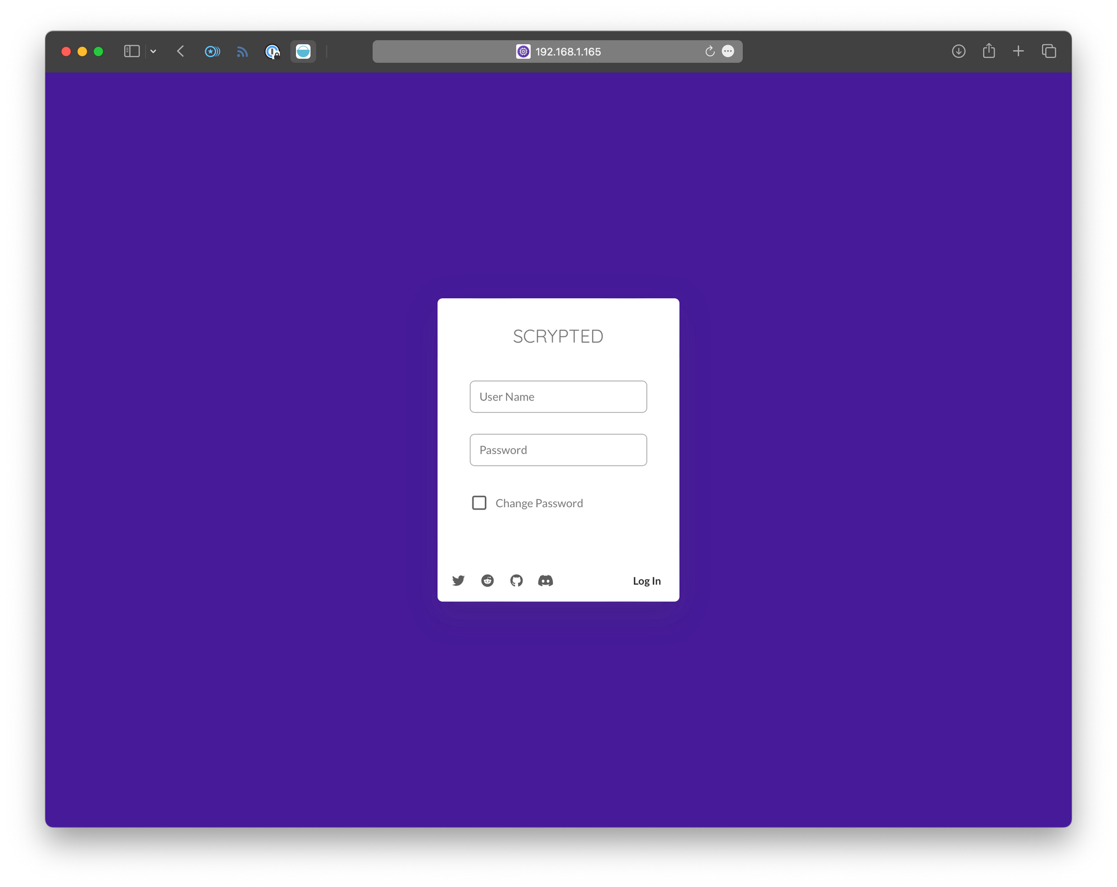Image resolution: width=1117 pixels, height=887 pixels.
Task: Maximize the window with green button
Action: point(98,51)
